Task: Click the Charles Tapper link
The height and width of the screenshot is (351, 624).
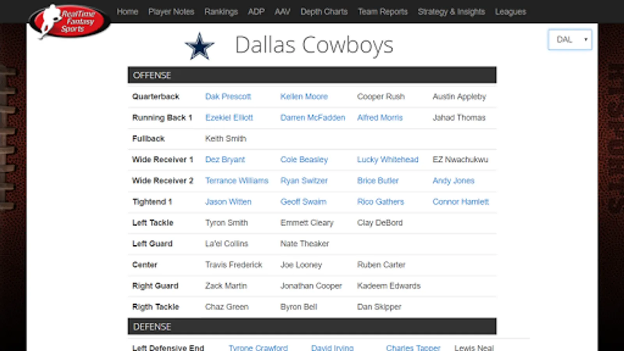Action: coord(413,347)
